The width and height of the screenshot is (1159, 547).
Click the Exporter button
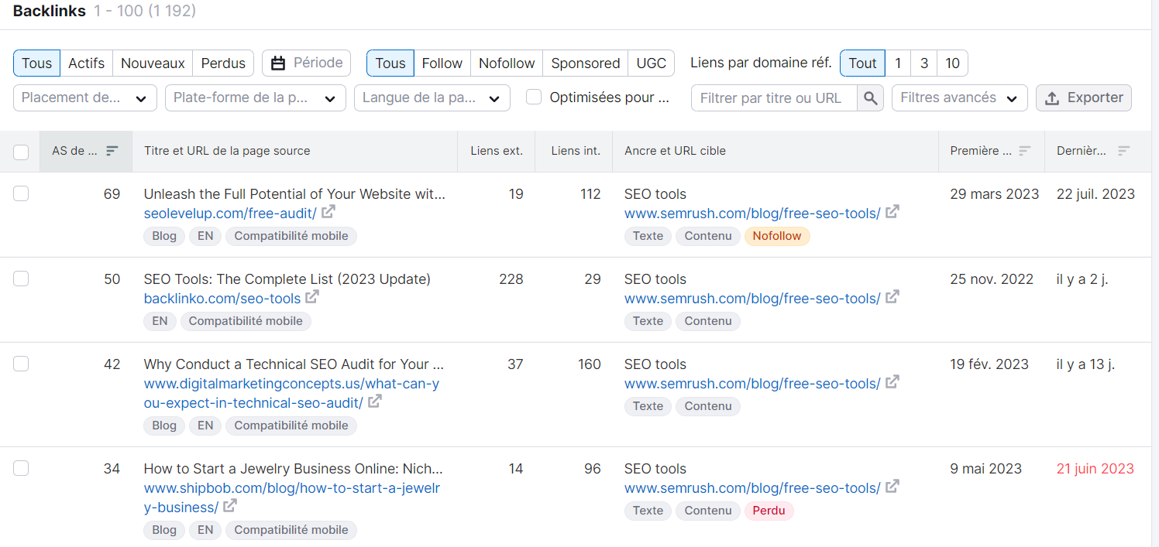(1084, 97)
